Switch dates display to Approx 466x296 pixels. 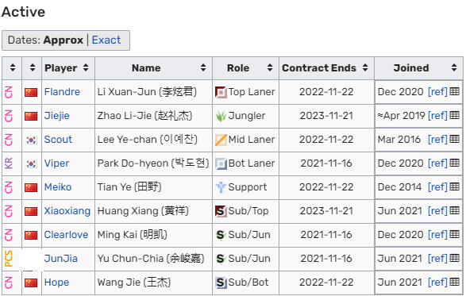[64, 40]
